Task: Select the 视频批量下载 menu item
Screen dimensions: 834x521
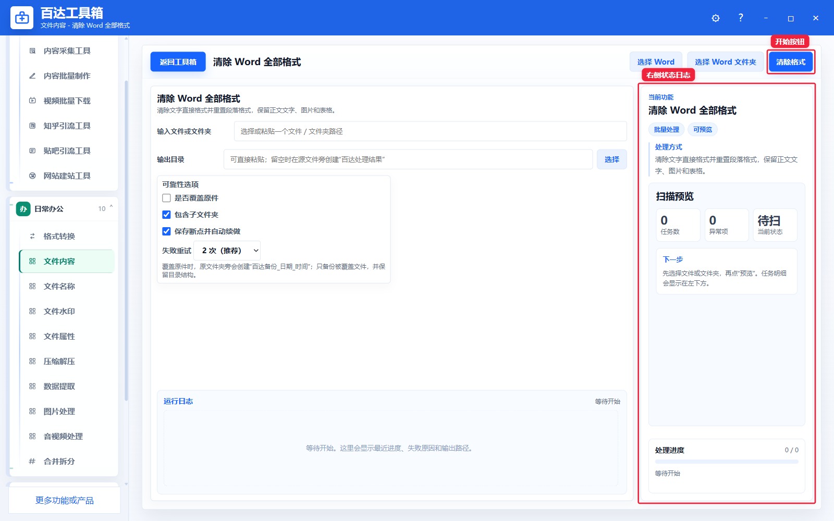Action: coord(67,101)
